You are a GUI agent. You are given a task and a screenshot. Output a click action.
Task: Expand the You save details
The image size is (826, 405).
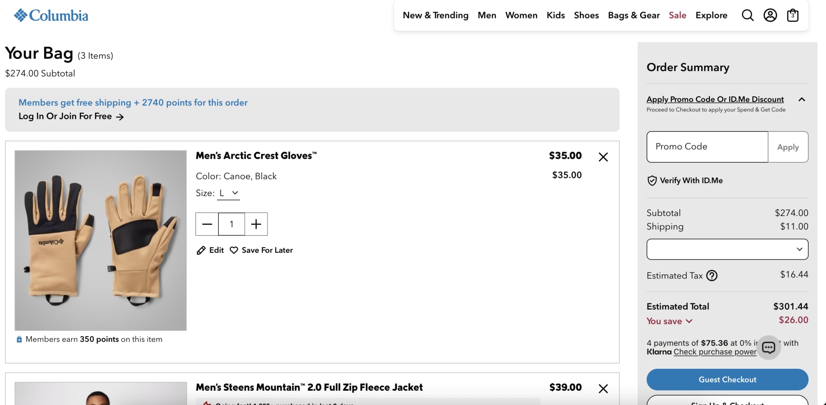pos(670,321)
